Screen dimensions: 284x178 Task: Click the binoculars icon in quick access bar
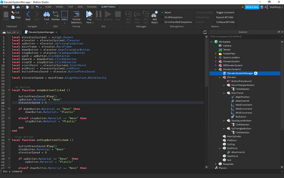point(18,7)
